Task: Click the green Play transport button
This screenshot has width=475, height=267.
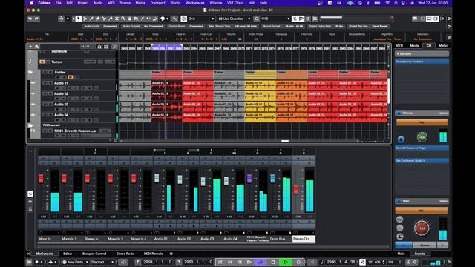Action: coord(286,262)
